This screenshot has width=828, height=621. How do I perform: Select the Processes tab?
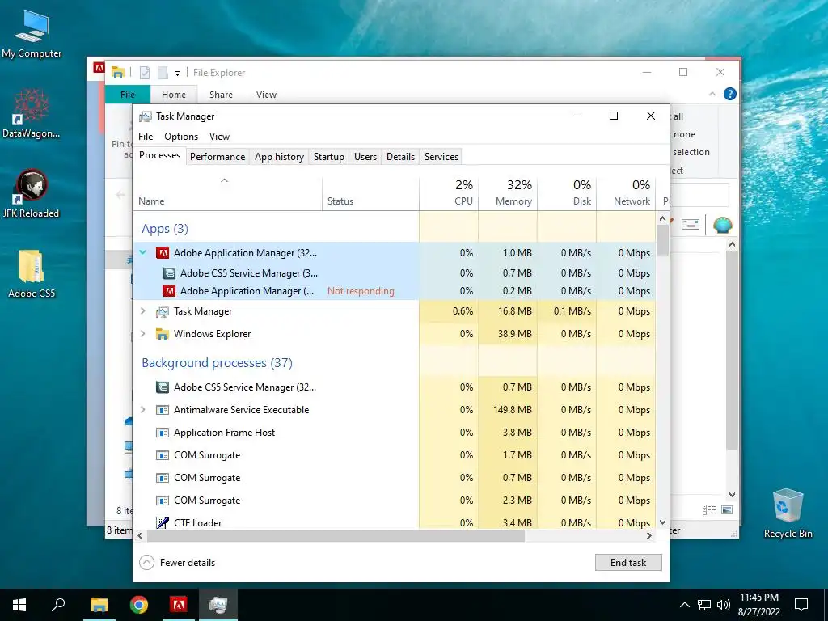[159, 155]
